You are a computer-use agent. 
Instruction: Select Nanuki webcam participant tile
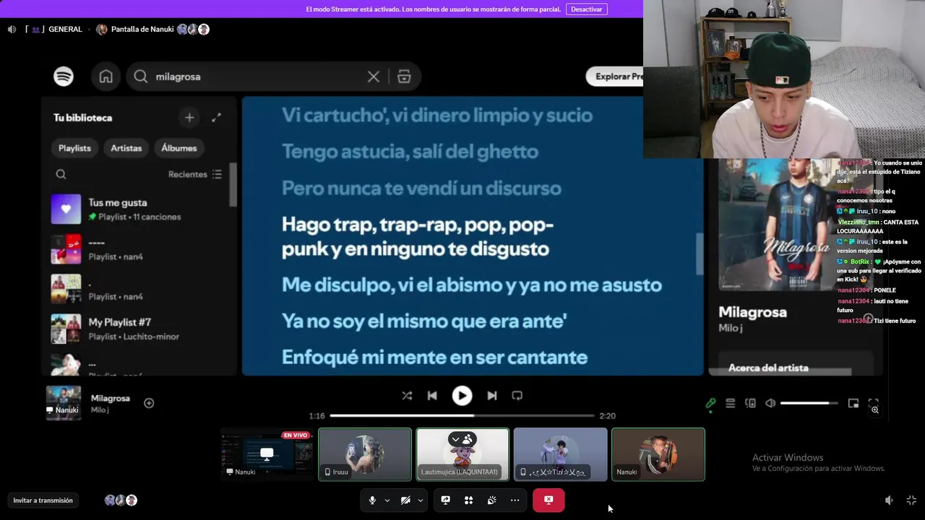(x=658, y=454)
